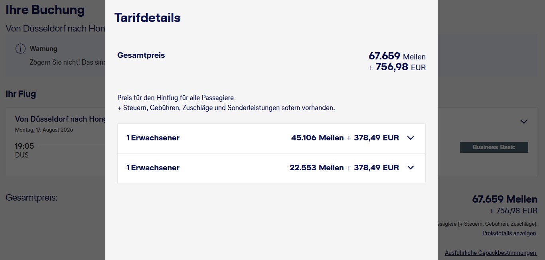The height and width of the screenshot is (260, 545).
Task: Click the Tarifdetails heading
Action: click(x=147, y=18)
